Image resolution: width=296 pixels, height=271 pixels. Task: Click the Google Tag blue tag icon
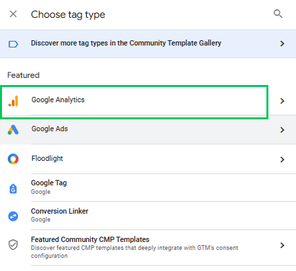(13, 189)
